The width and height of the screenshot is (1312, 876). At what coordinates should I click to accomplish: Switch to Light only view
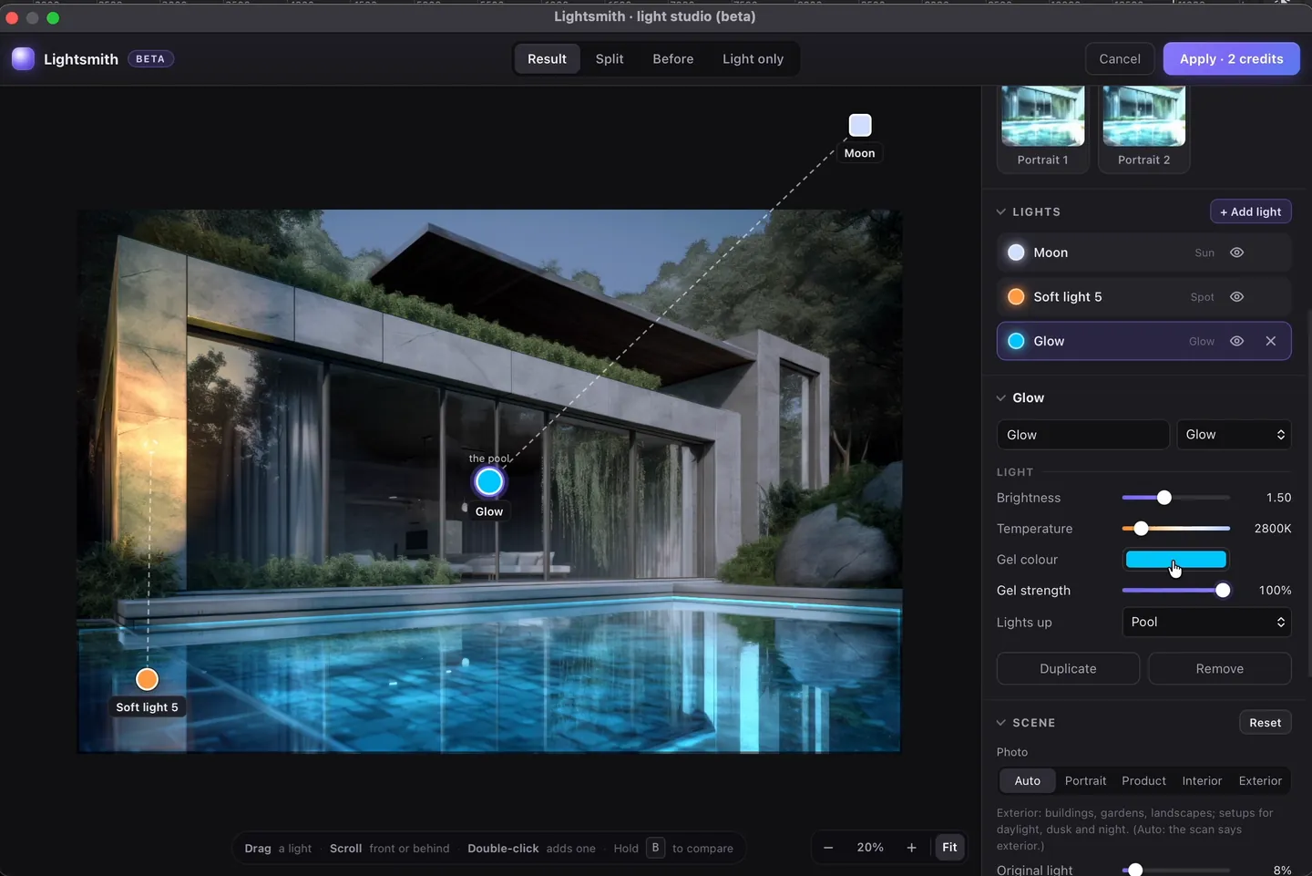click(x=753, y=59)
